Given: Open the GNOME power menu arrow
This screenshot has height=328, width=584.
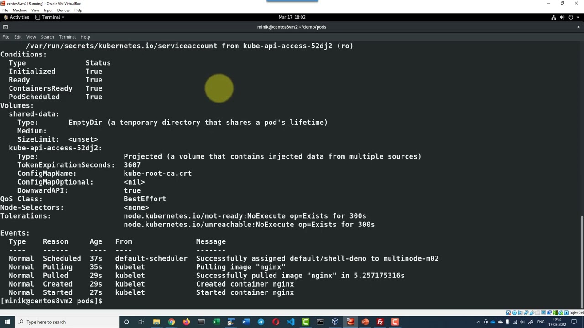Looking at the screenshot, I should 578,17.
